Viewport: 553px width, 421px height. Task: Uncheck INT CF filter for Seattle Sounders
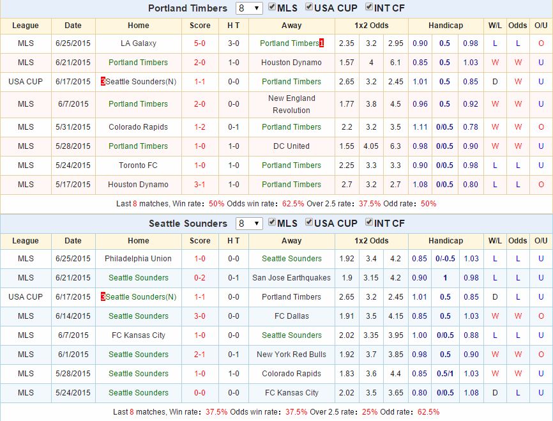point(369,222)
